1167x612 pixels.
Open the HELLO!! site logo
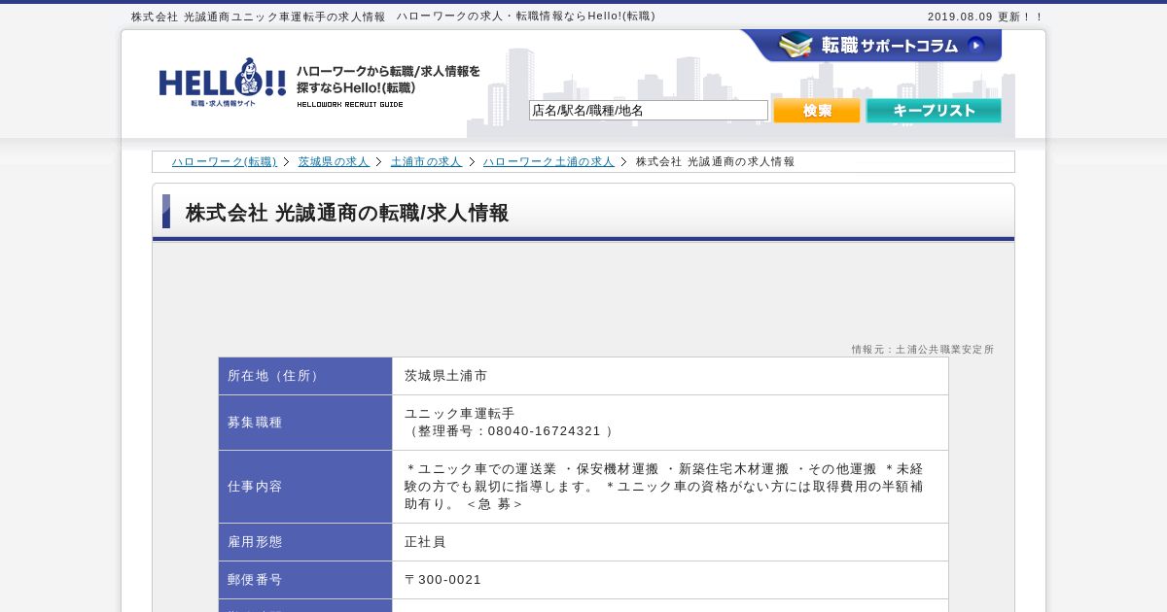point(223,83)
